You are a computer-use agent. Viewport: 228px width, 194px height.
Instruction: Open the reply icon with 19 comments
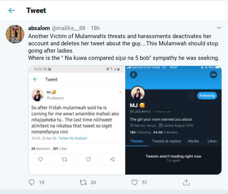tap(32, 182)
